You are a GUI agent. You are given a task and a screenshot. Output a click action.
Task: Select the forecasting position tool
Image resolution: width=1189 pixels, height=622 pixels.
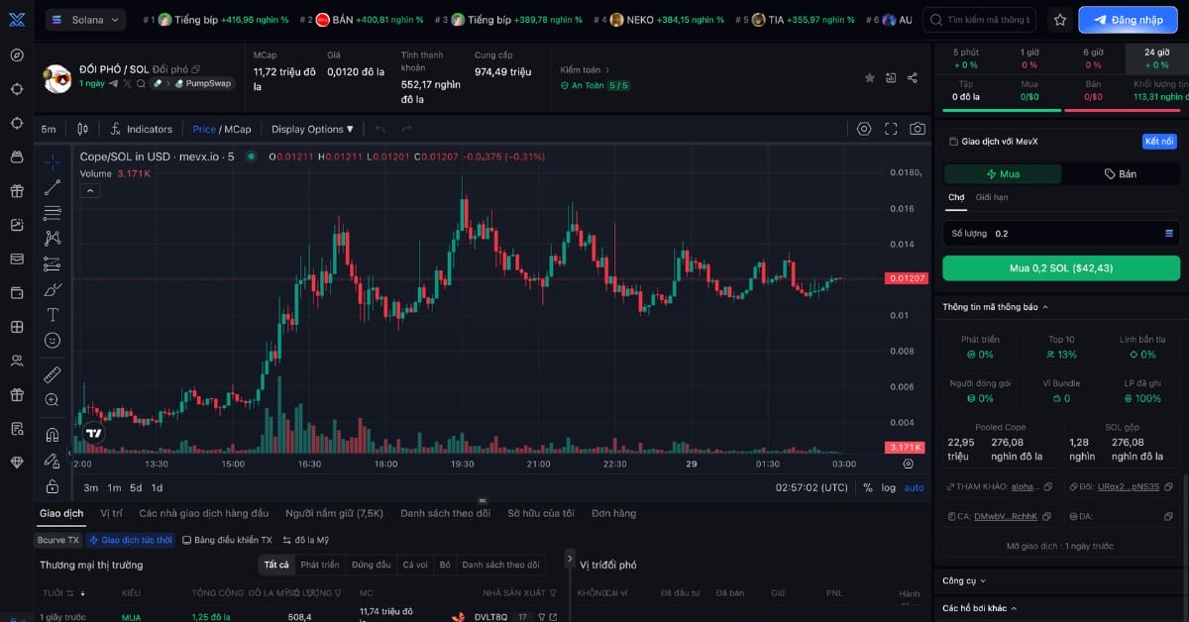[x=53, y=263]
